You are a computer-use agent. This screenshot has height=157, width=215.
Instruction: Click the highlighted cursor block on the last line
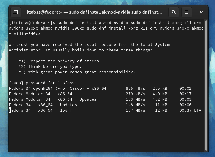(x=10, y=110)
